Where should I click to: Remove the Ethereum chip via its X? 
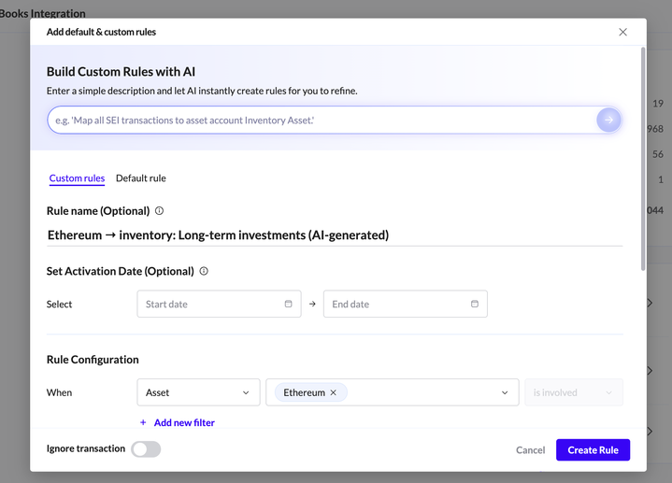334,393
